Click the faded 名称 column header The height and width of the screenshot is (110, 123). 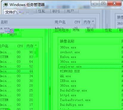point(4,22)
